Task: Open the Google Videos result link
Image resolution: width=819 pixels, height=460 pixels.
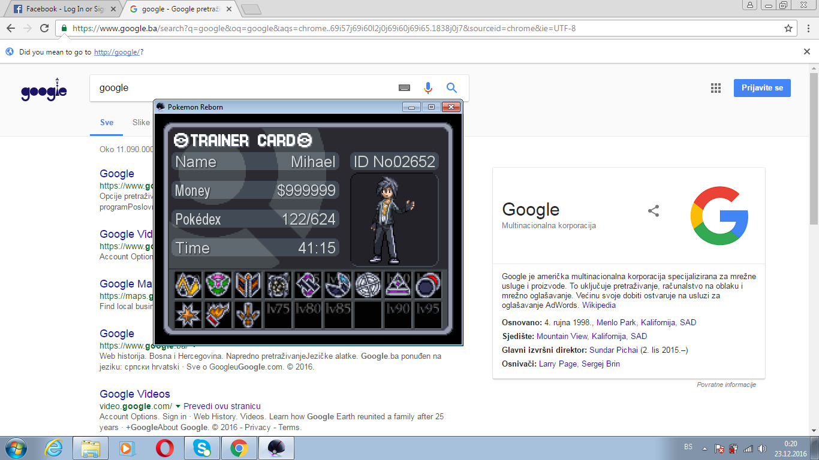Action: click(135, 394)
